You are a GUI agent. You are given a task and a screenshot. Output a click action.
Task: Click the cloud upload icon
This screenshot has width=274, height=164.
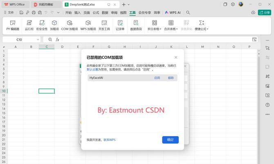(x=253, y=12)
